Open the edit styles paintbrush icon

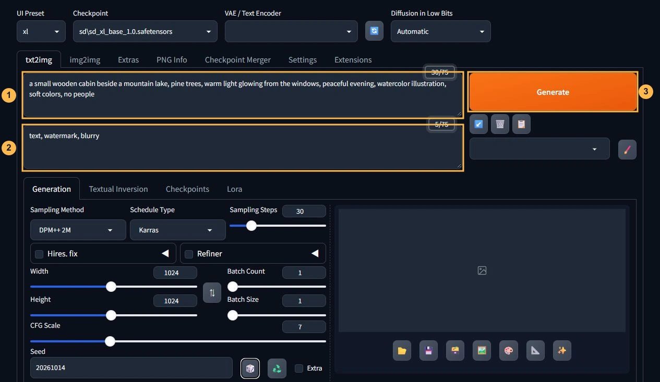tap(627, 150)
